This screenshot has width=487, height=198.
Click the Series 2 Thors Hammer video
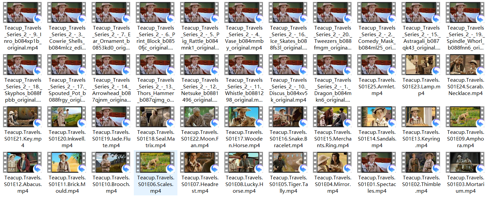pos(155,64)
